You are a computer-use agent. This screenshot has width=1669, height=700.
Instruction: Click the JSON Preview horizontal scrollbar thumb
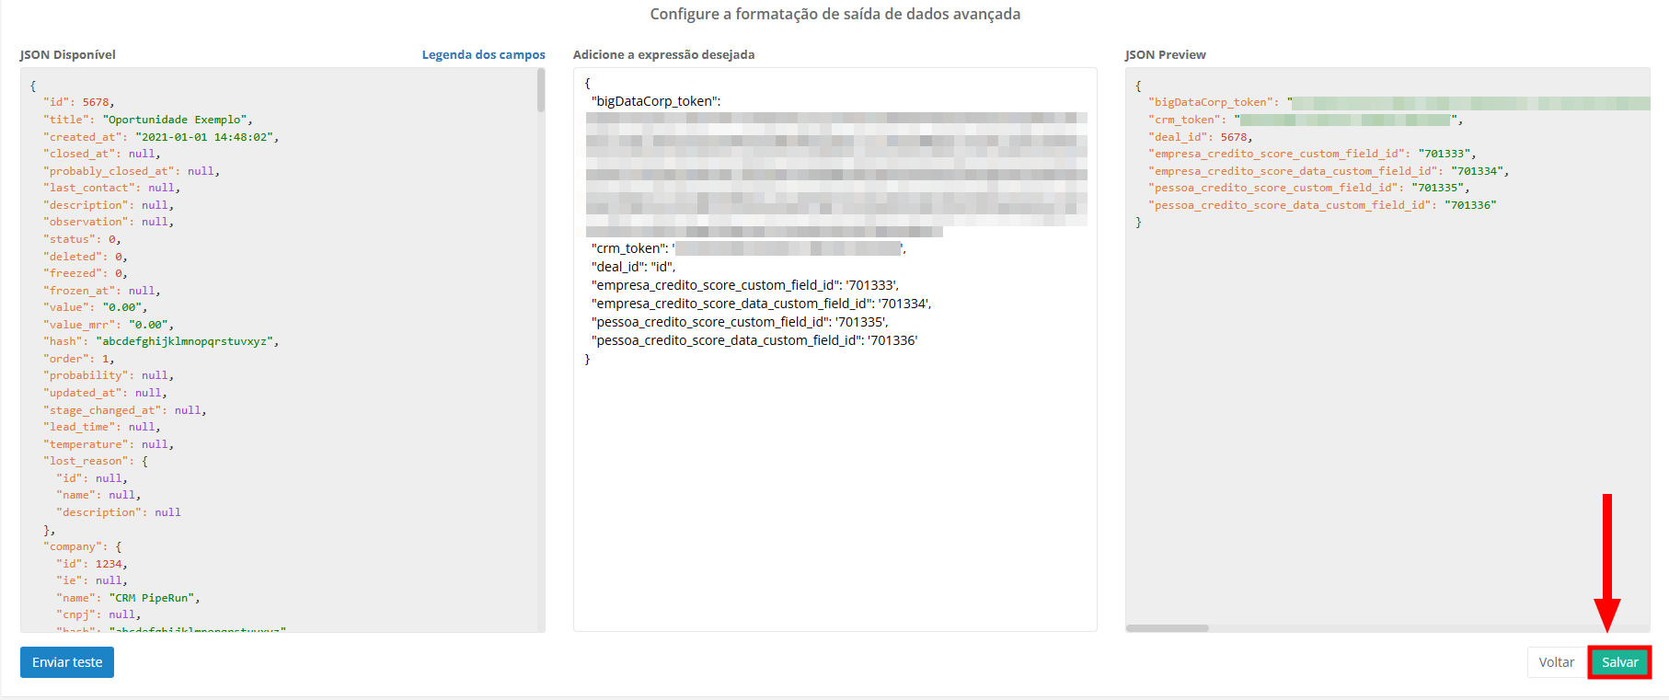click(1167, 628)
